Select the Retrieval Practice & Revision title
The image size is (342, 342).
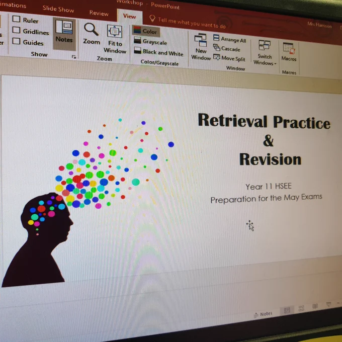pyautogui.click(x=264, y=140)
